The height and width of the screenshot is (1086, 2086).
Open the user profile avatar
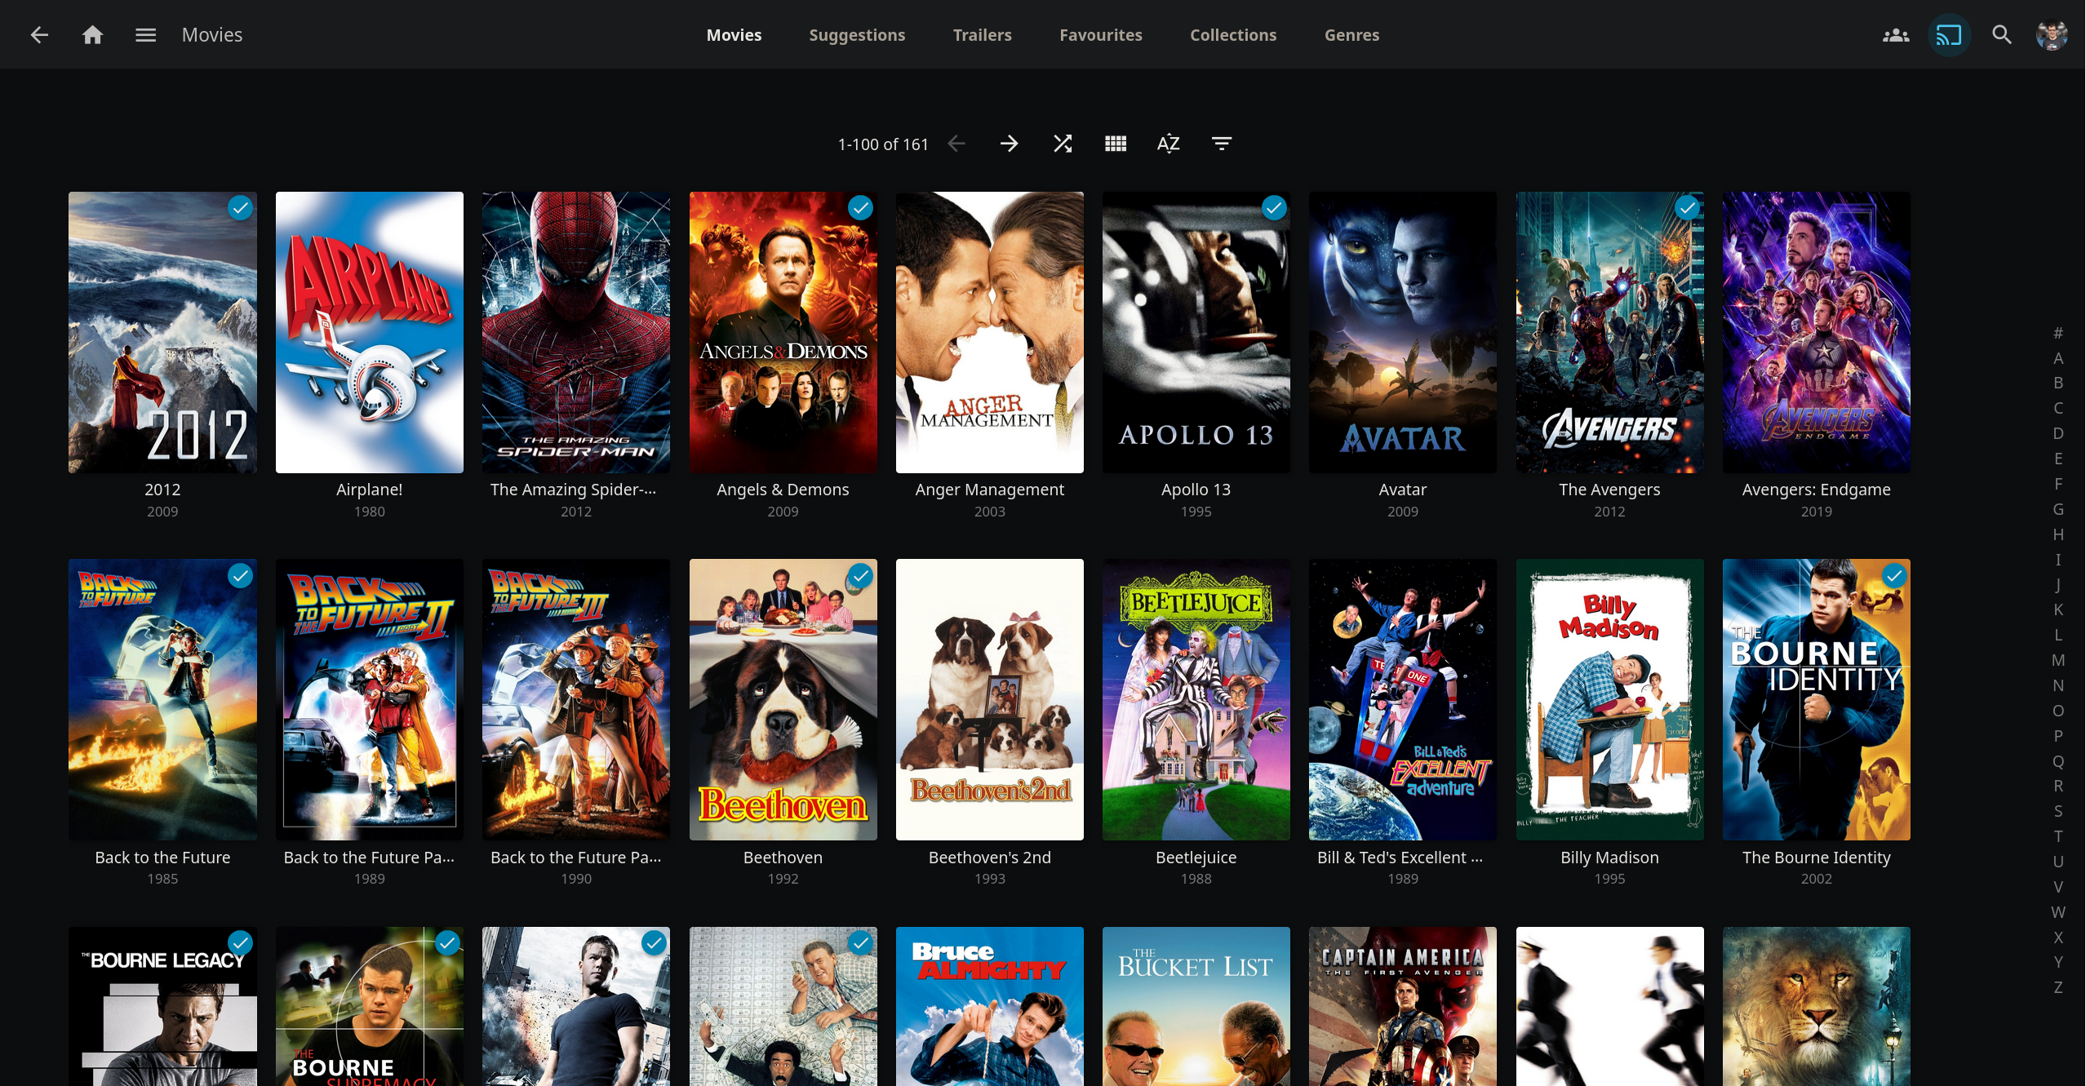[x=2052, y=35]
